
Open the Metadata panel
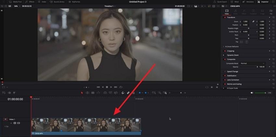tap(248, 2)
